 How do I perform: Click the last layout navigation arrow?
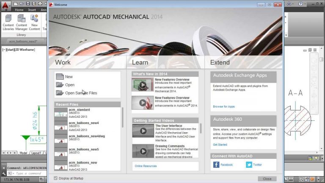14,153
